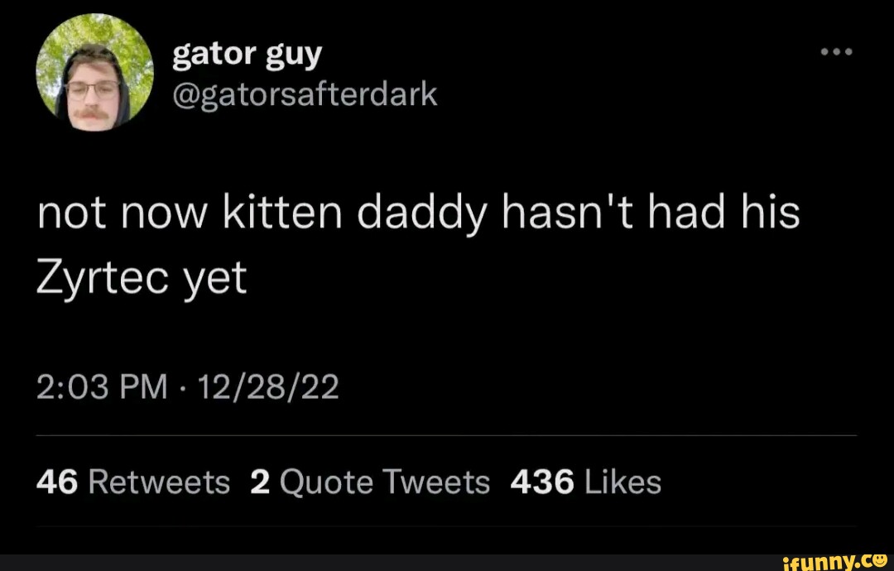Open the 2 Quote Tweets list
894x571 pixels.
click(x=369, y=482)
